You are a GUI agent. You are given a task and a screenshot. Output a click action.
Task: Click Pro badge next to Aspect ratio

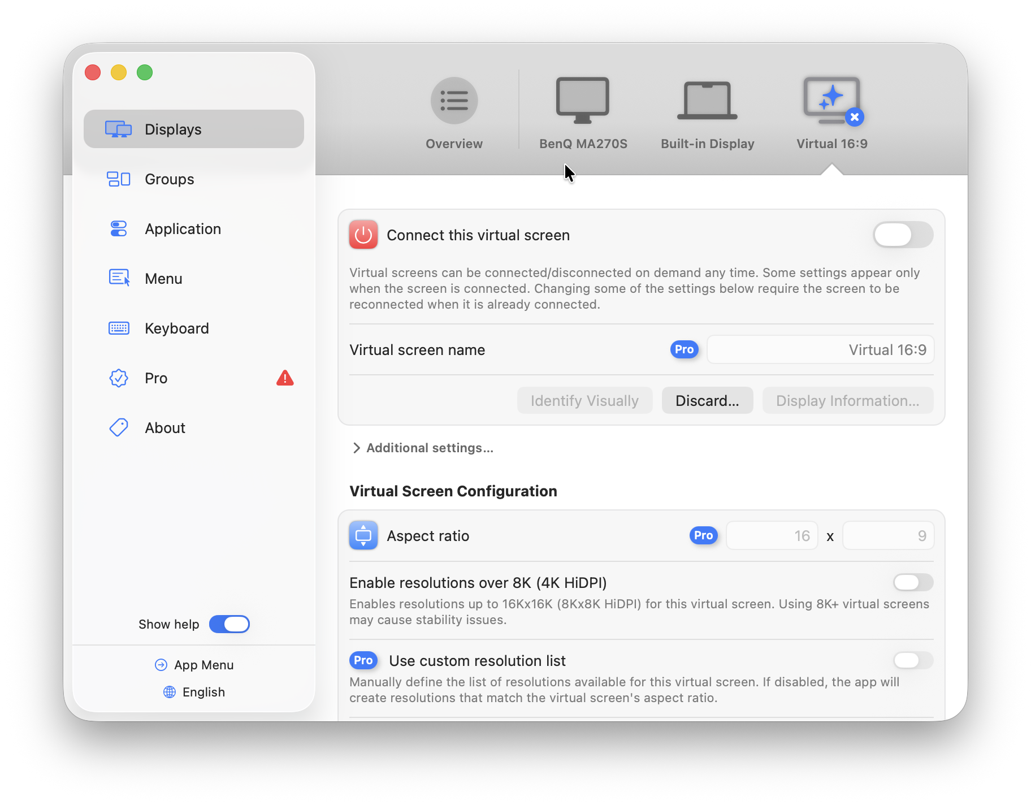[703, 535]
